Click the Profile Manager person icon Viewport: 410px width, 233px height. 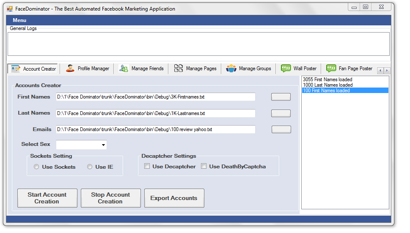70,69
